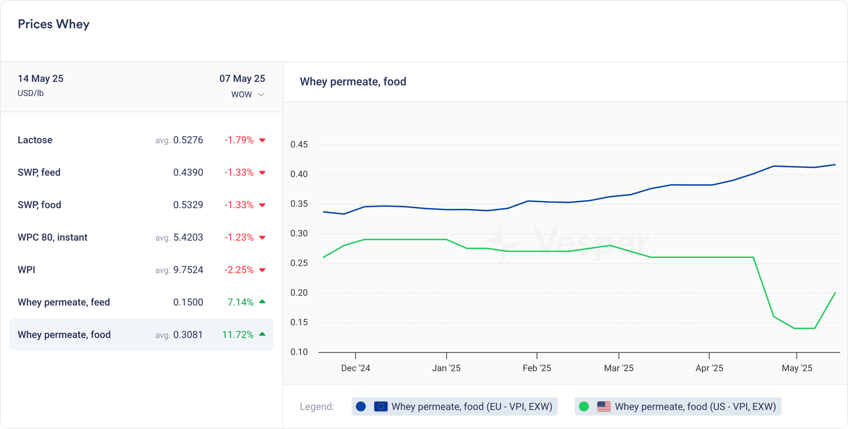Click the EU flag icon in legend
848x429 pixels.
381,407
